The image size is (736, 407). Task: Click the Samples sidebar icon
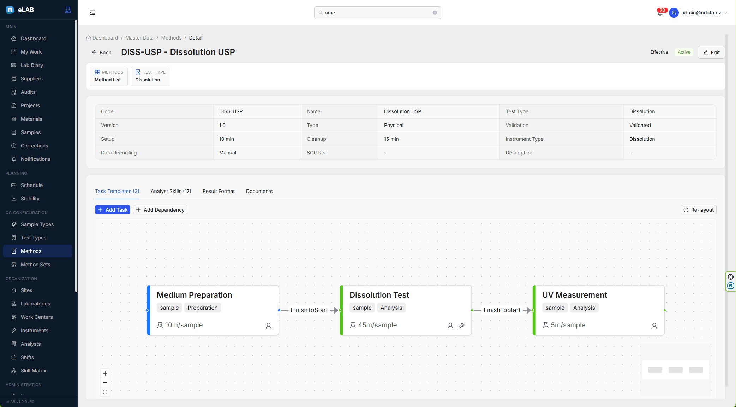[x=14, y=132]
